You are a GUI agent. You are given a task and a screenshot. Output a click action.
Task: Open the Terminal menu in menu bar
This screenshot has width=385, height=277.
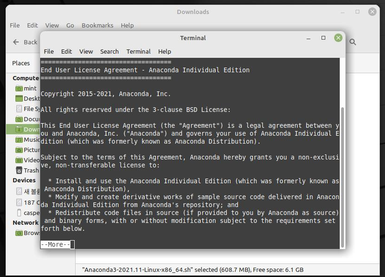[139, 51]
